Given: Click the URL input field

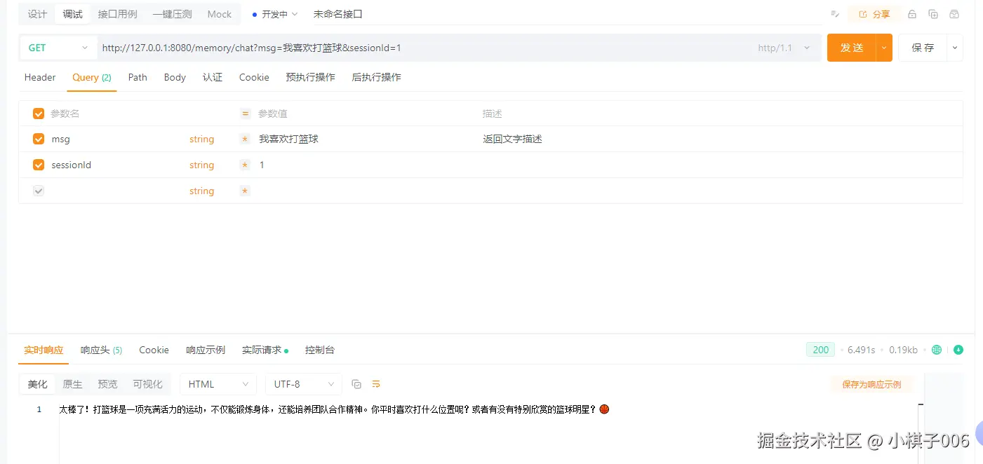Looking at the screenshot, I should click(x=424, y=48).
